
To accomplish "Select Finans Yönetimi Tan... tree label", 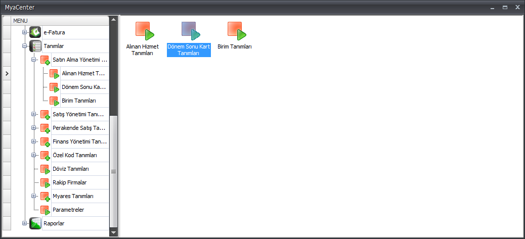I will point(80,141).
